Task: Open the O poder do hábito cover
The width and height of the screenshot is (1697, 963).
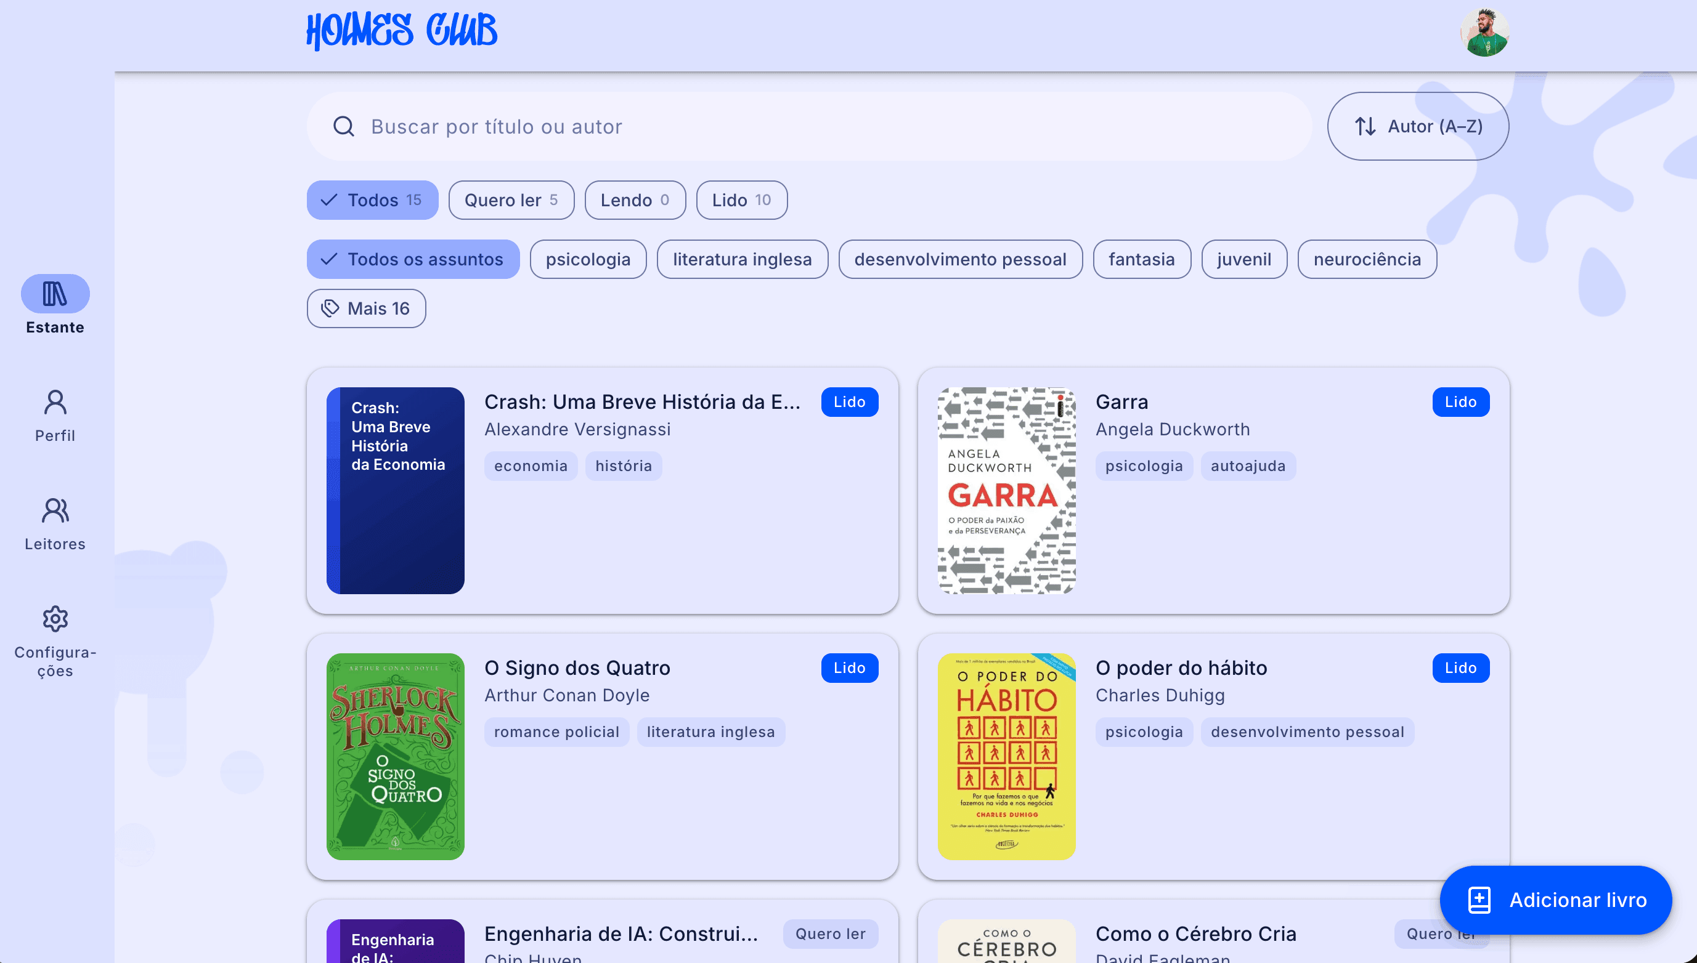Action: click(x=1007, y=757)
